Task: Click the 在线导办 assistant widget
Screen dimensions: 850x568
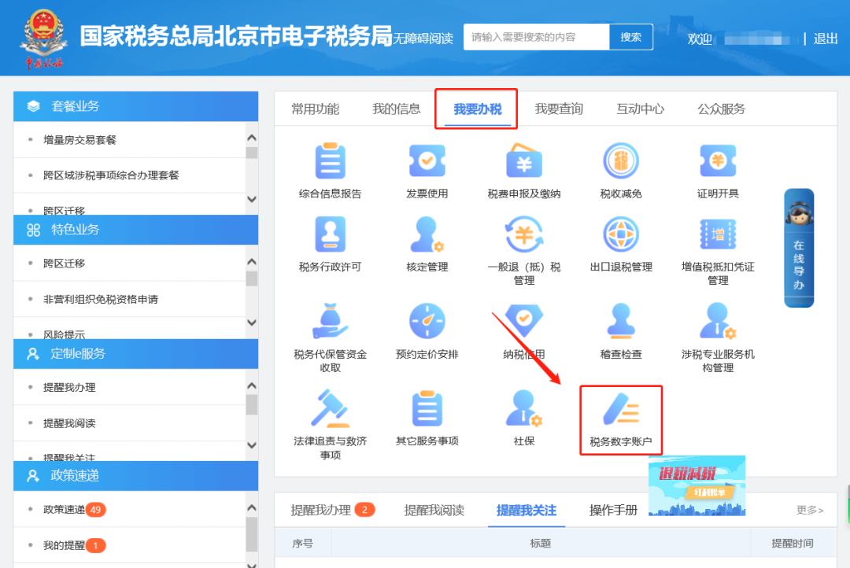Action: coord(799,248)
